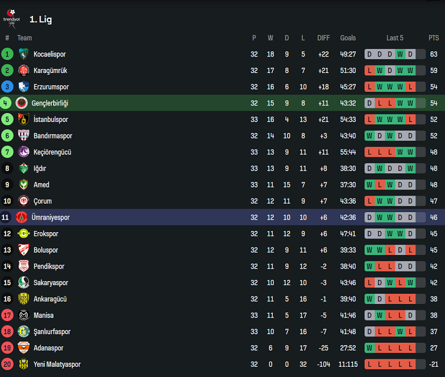Image resolution: width=445 pixels, height=377 pixels.
Task: Sort table by Goals column header
Action: pos(348,38)
